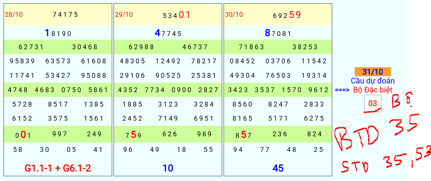Click first prize number 47745

point(168,33)
